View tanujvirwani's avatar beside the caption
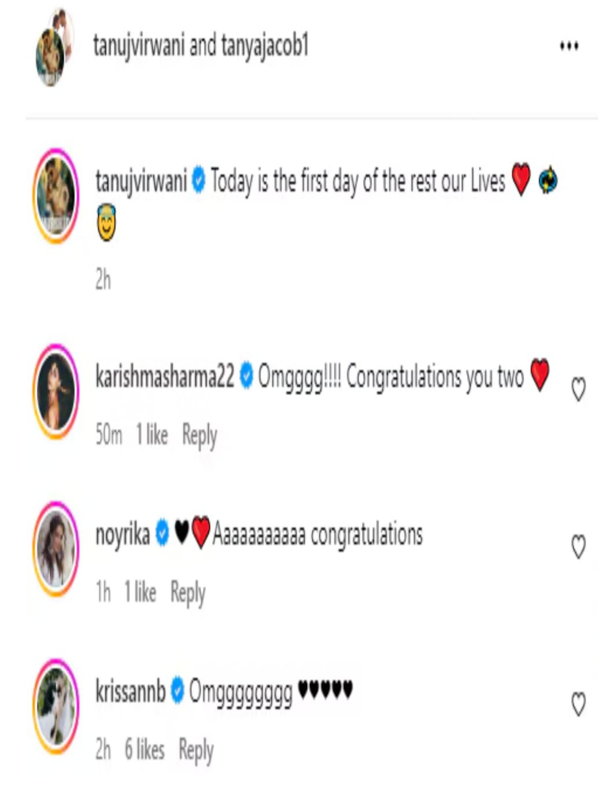598x793 pixels. pyautogui.click(x=56, y=196)
